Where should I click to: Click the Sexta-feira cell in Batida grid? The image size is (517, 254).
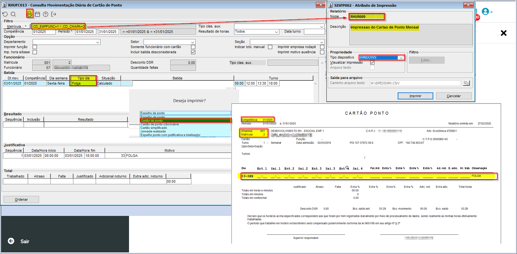58,83
